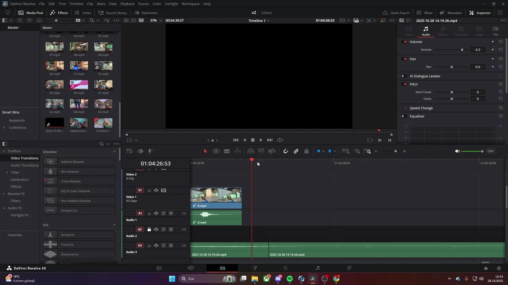Toggle the Media Pool button
Viewport: 508px width, 285px height.
pos(31,13)
